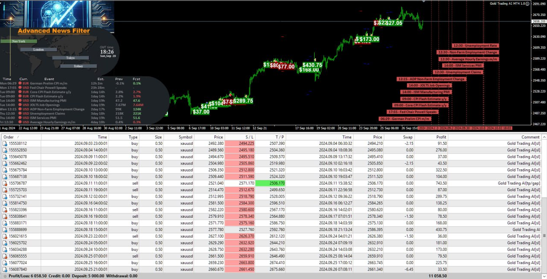Click the order icon for 155552850
The height and width of the screenshot is (279, 547).
click(5, 150)
